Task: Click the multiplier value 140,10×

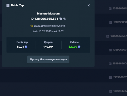Action: click(x=48, y=47)
